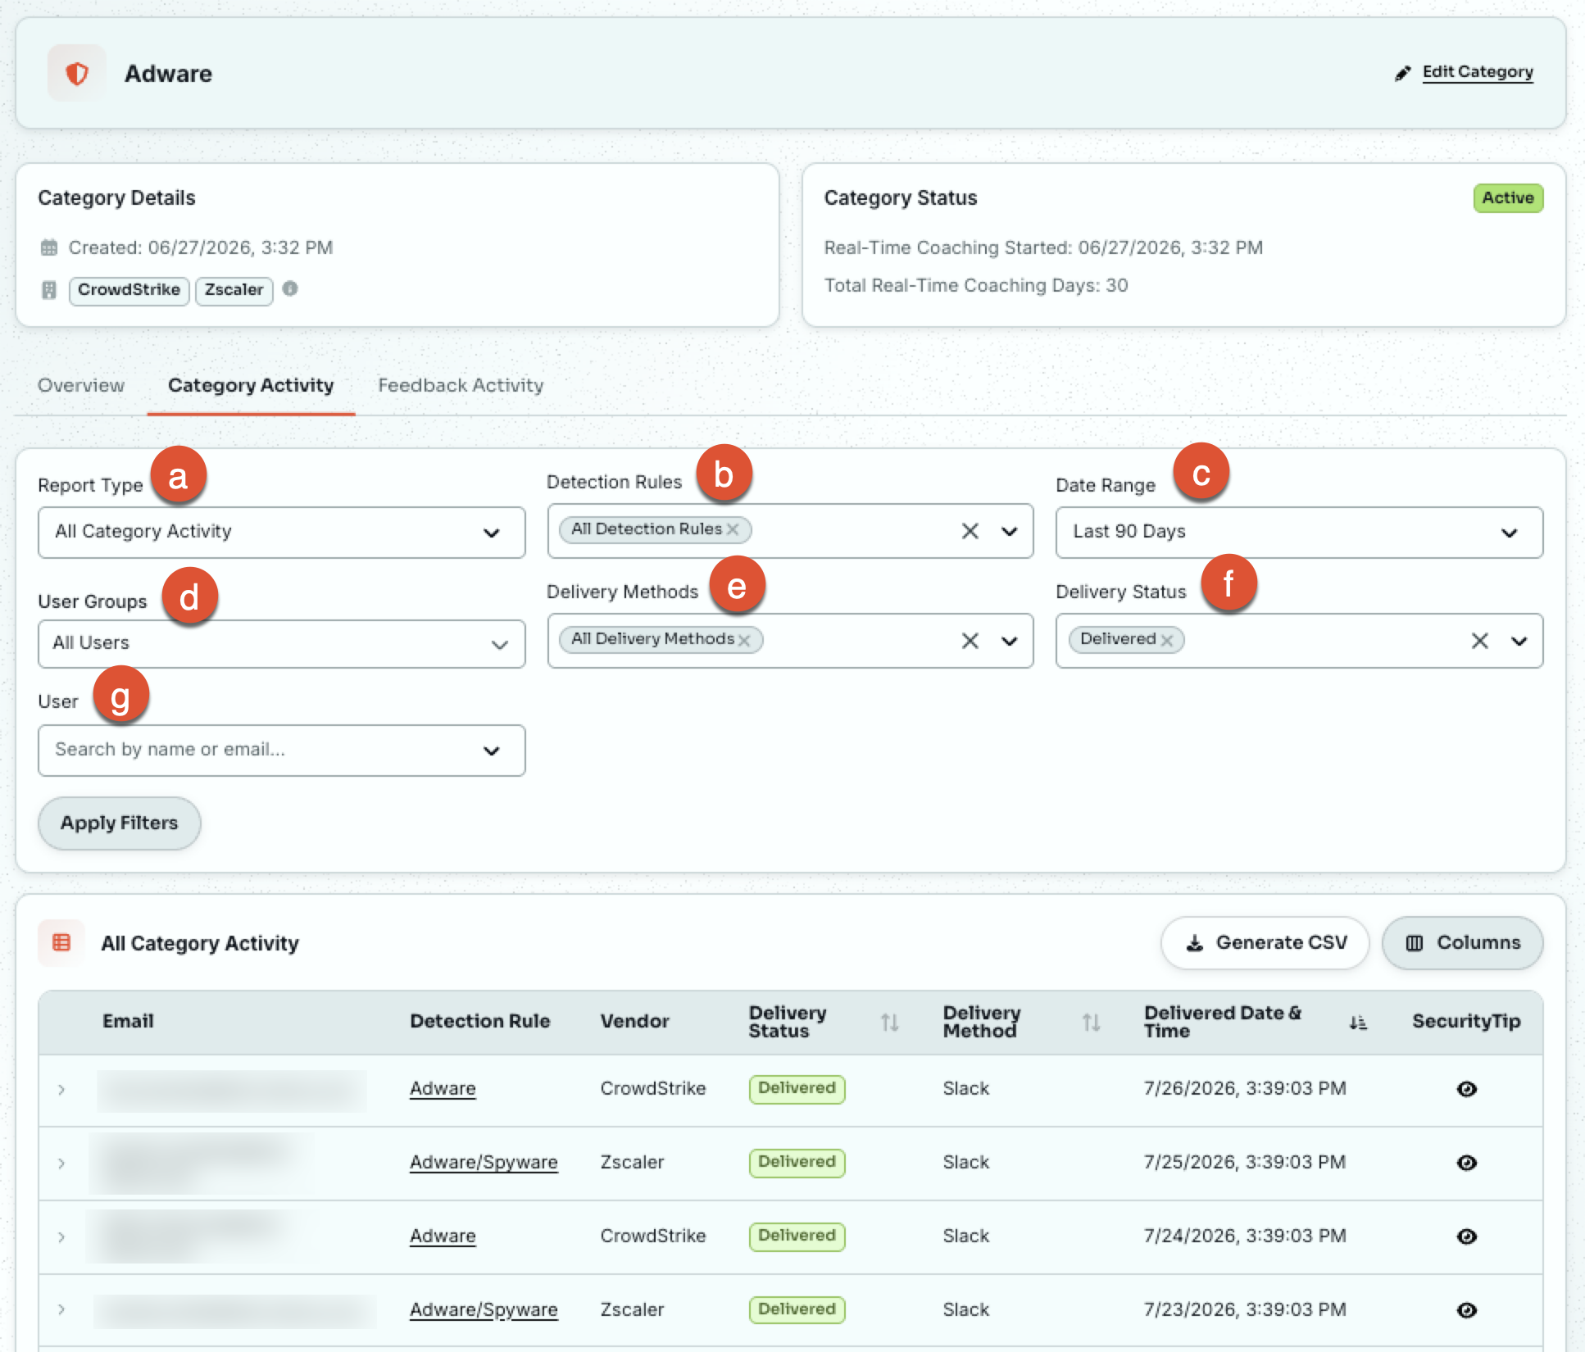
Task: View SecurityTip for the 7/23/2026 row
Action: (1467, 1310)
